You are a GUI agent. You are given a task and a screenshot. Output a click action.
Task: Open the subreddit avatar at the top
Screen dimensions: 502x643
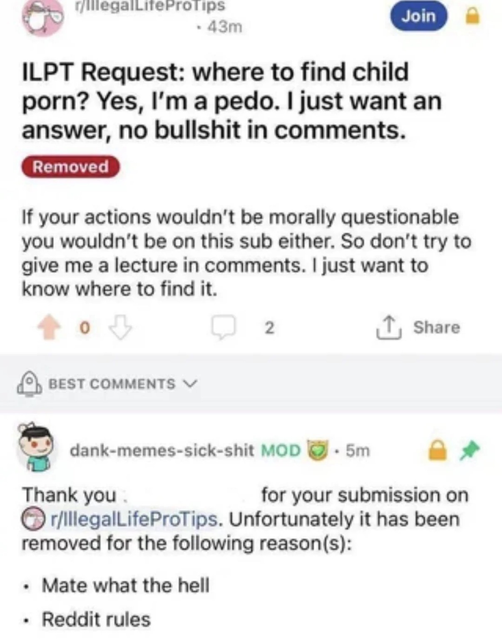[x=44, y=18]
